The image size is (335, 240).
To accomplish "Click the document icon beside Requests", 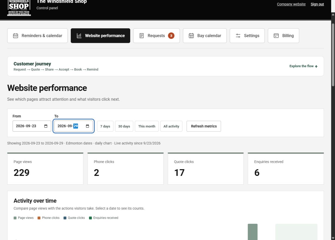I will click(142, 36).
